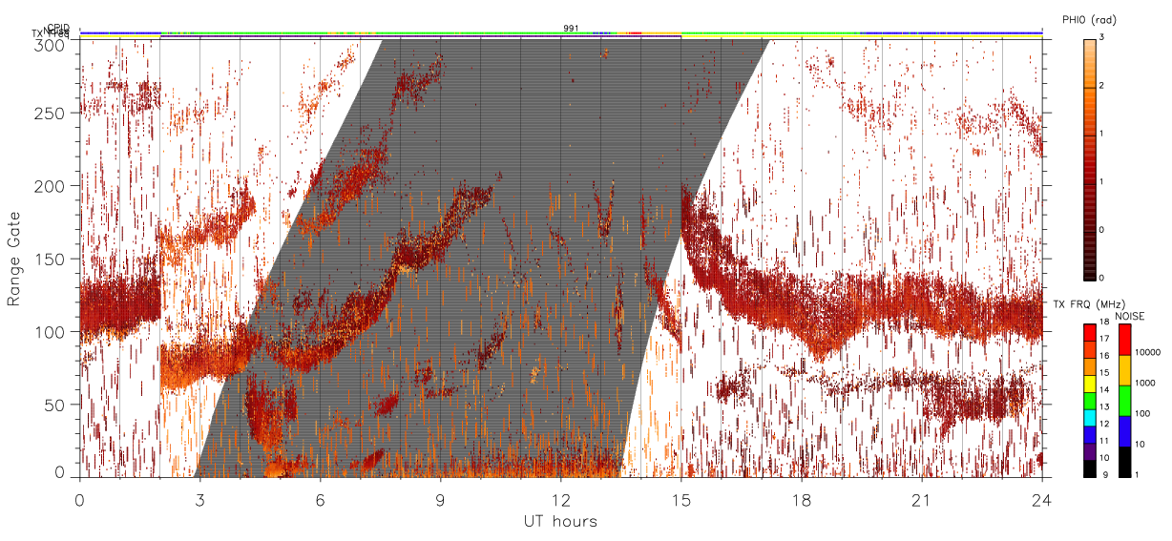Click x-axis tick label '3'

click(199, 499)
